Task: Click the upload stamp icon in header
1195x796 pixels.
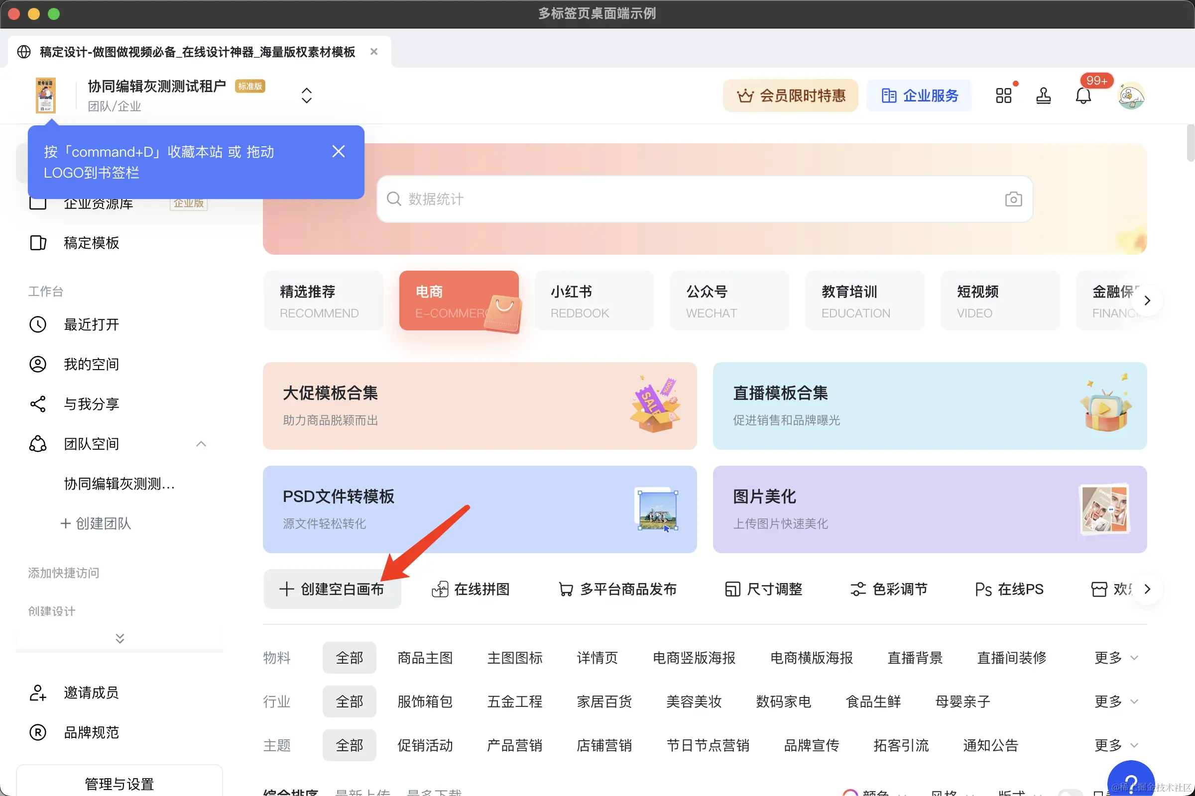Action: [1043, 96]
